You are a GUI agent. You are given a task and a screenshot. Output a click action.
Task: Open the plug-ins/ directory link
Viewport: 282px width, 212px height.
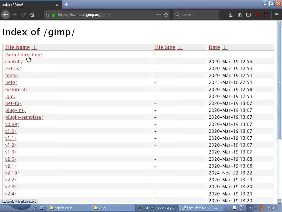(x=15, y=110)
